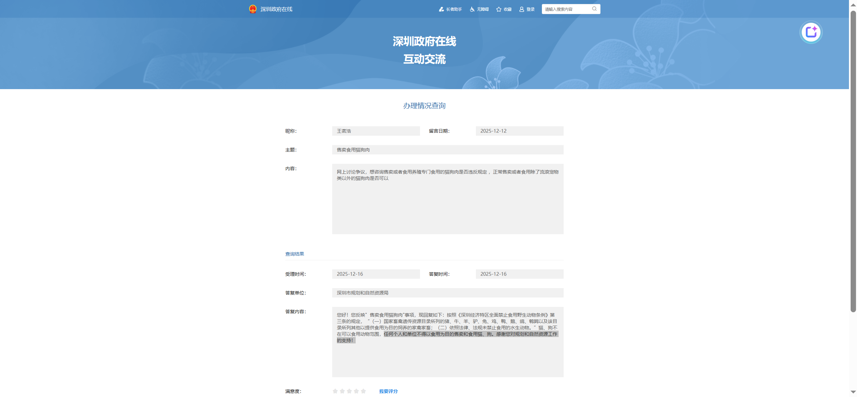
Task: Open the 深圳政府在线 home link
Action: 276,9
